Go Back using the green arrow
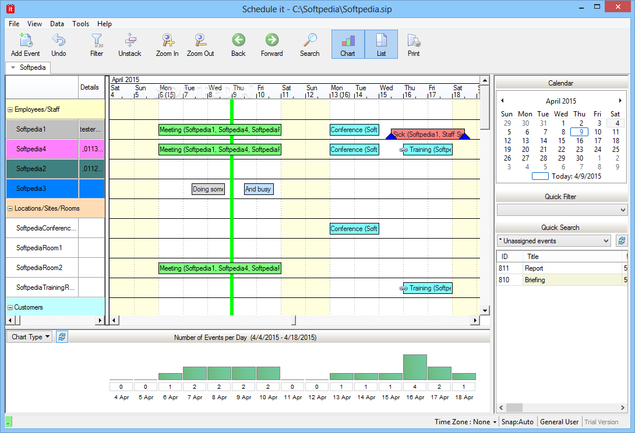Screen dimensions: 635x433 click(238, 44)
